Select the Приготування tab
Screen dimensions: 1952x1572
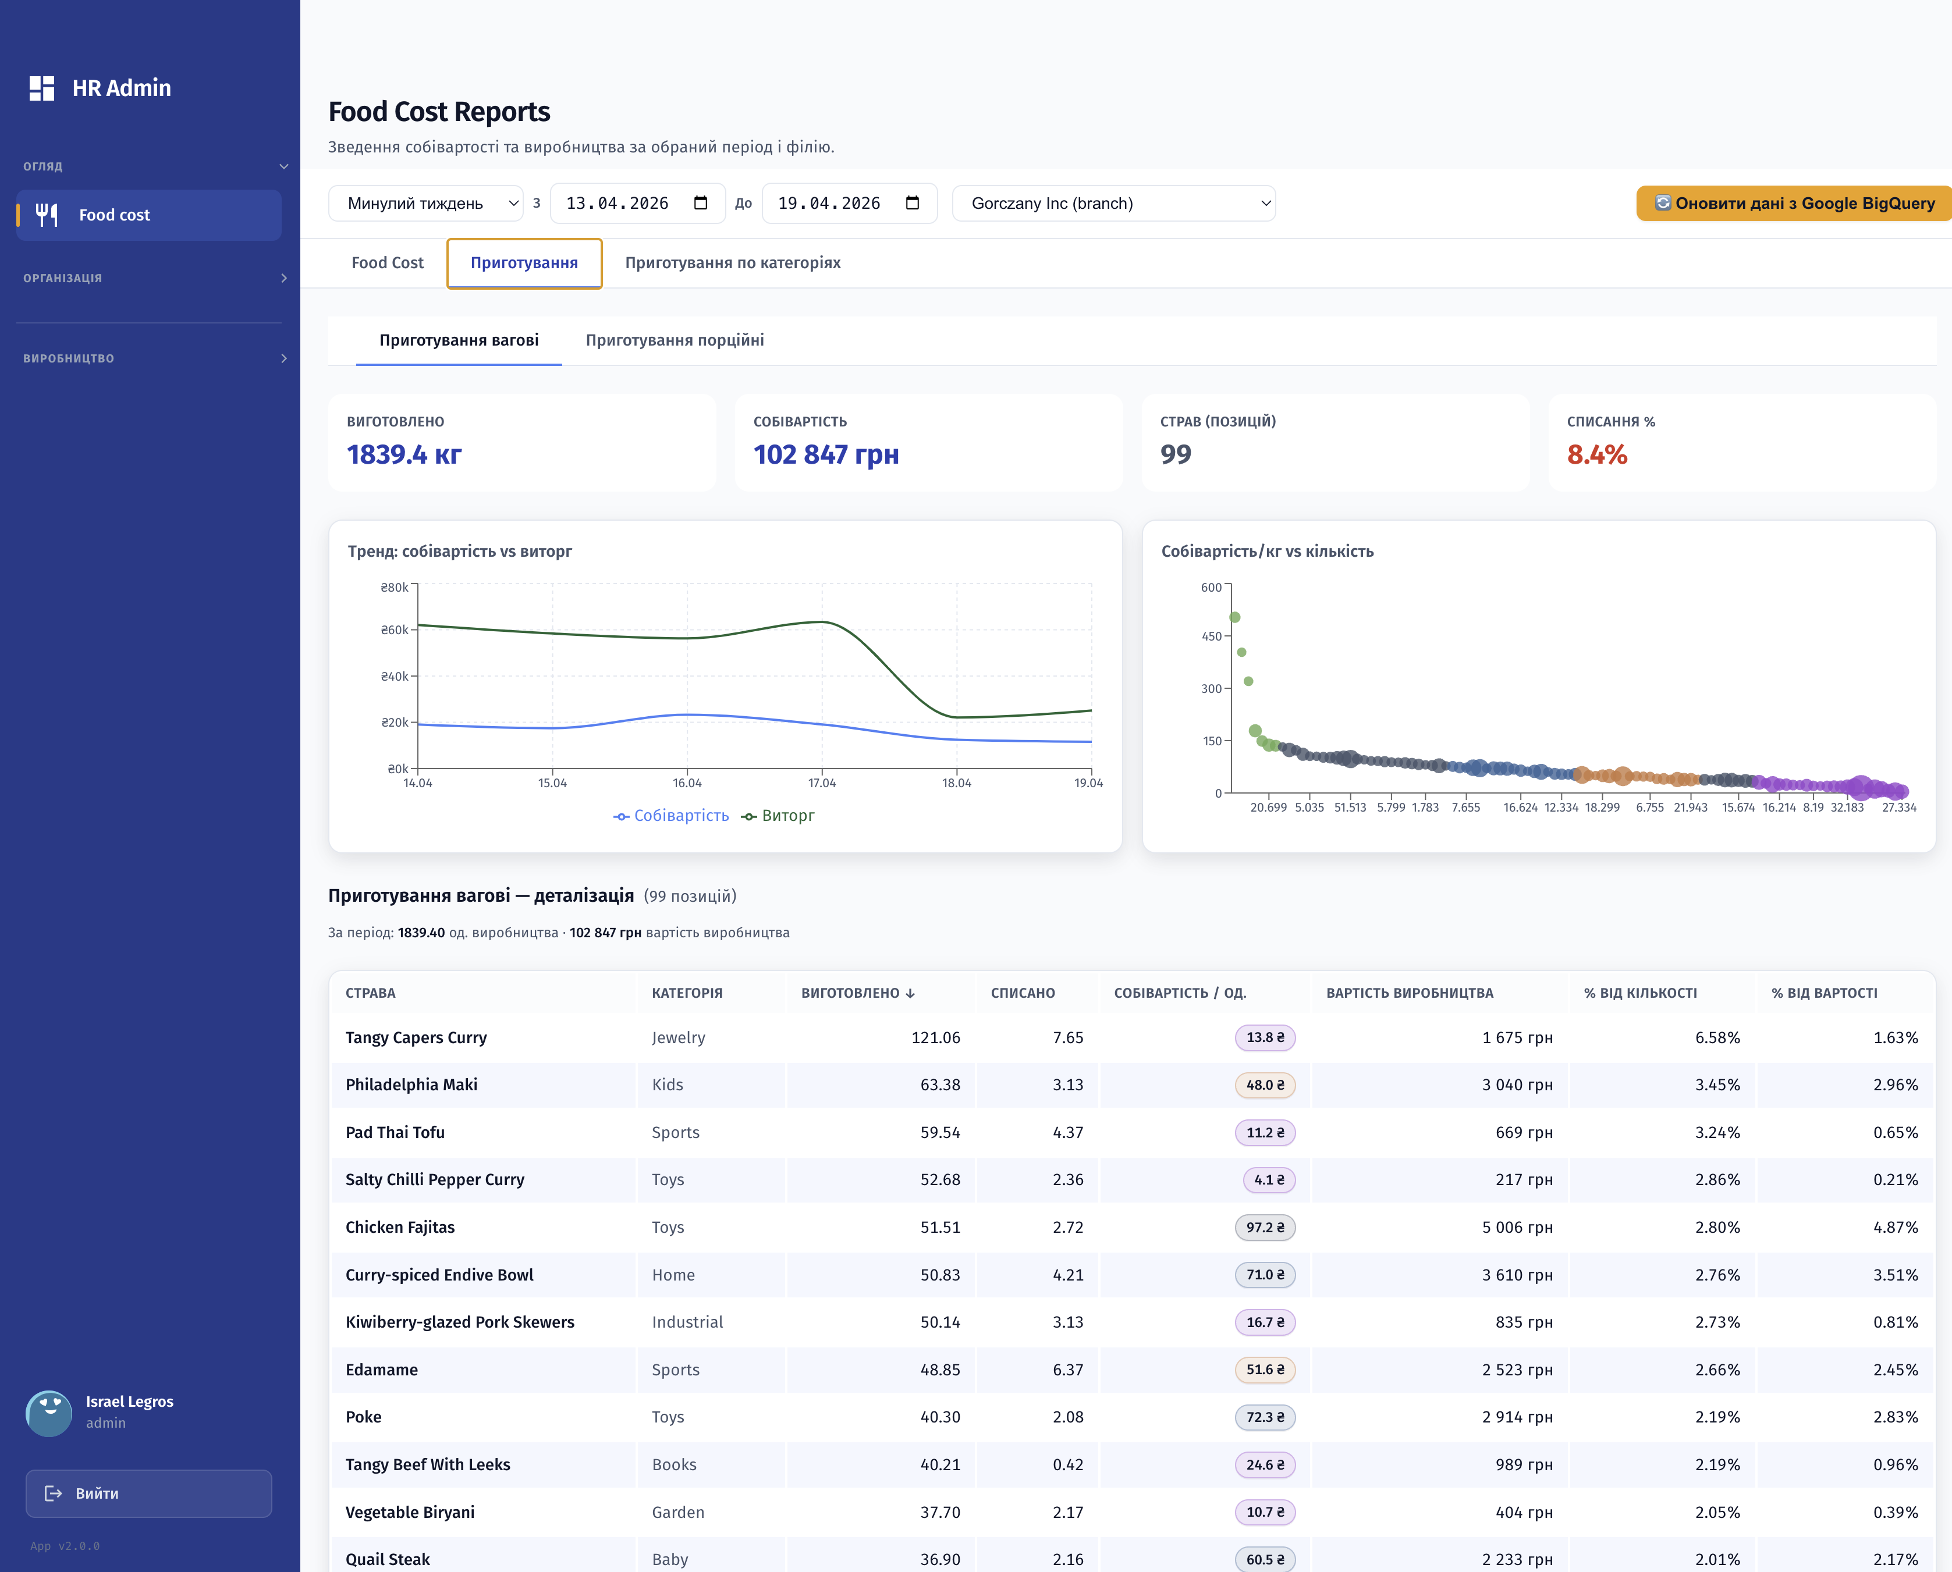coord(524,262)
